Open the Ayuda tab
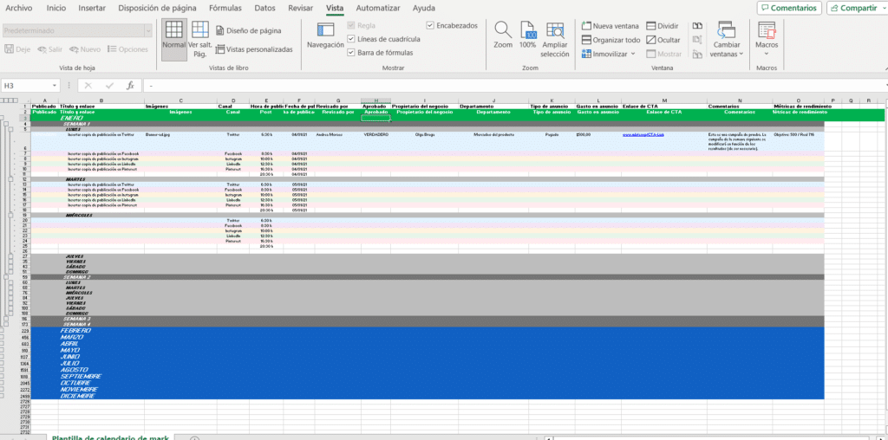 [x=424, y=8]
